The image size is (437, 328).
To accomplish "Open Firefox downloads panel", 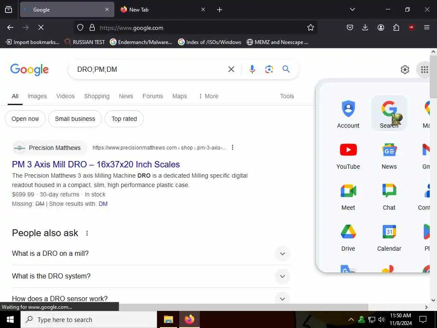I will 365,27.
